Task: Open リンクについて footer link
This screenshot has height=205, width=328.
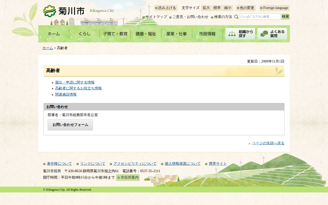Action: (93, 164)
